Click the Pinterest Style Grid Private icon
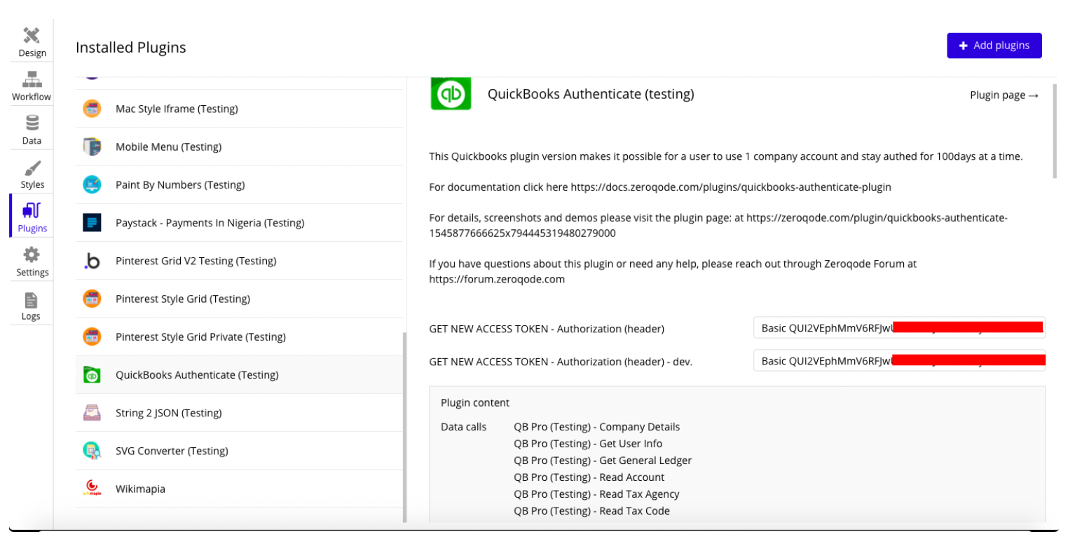The width and height of the screenshot is (1082, 551). (92, 336)
